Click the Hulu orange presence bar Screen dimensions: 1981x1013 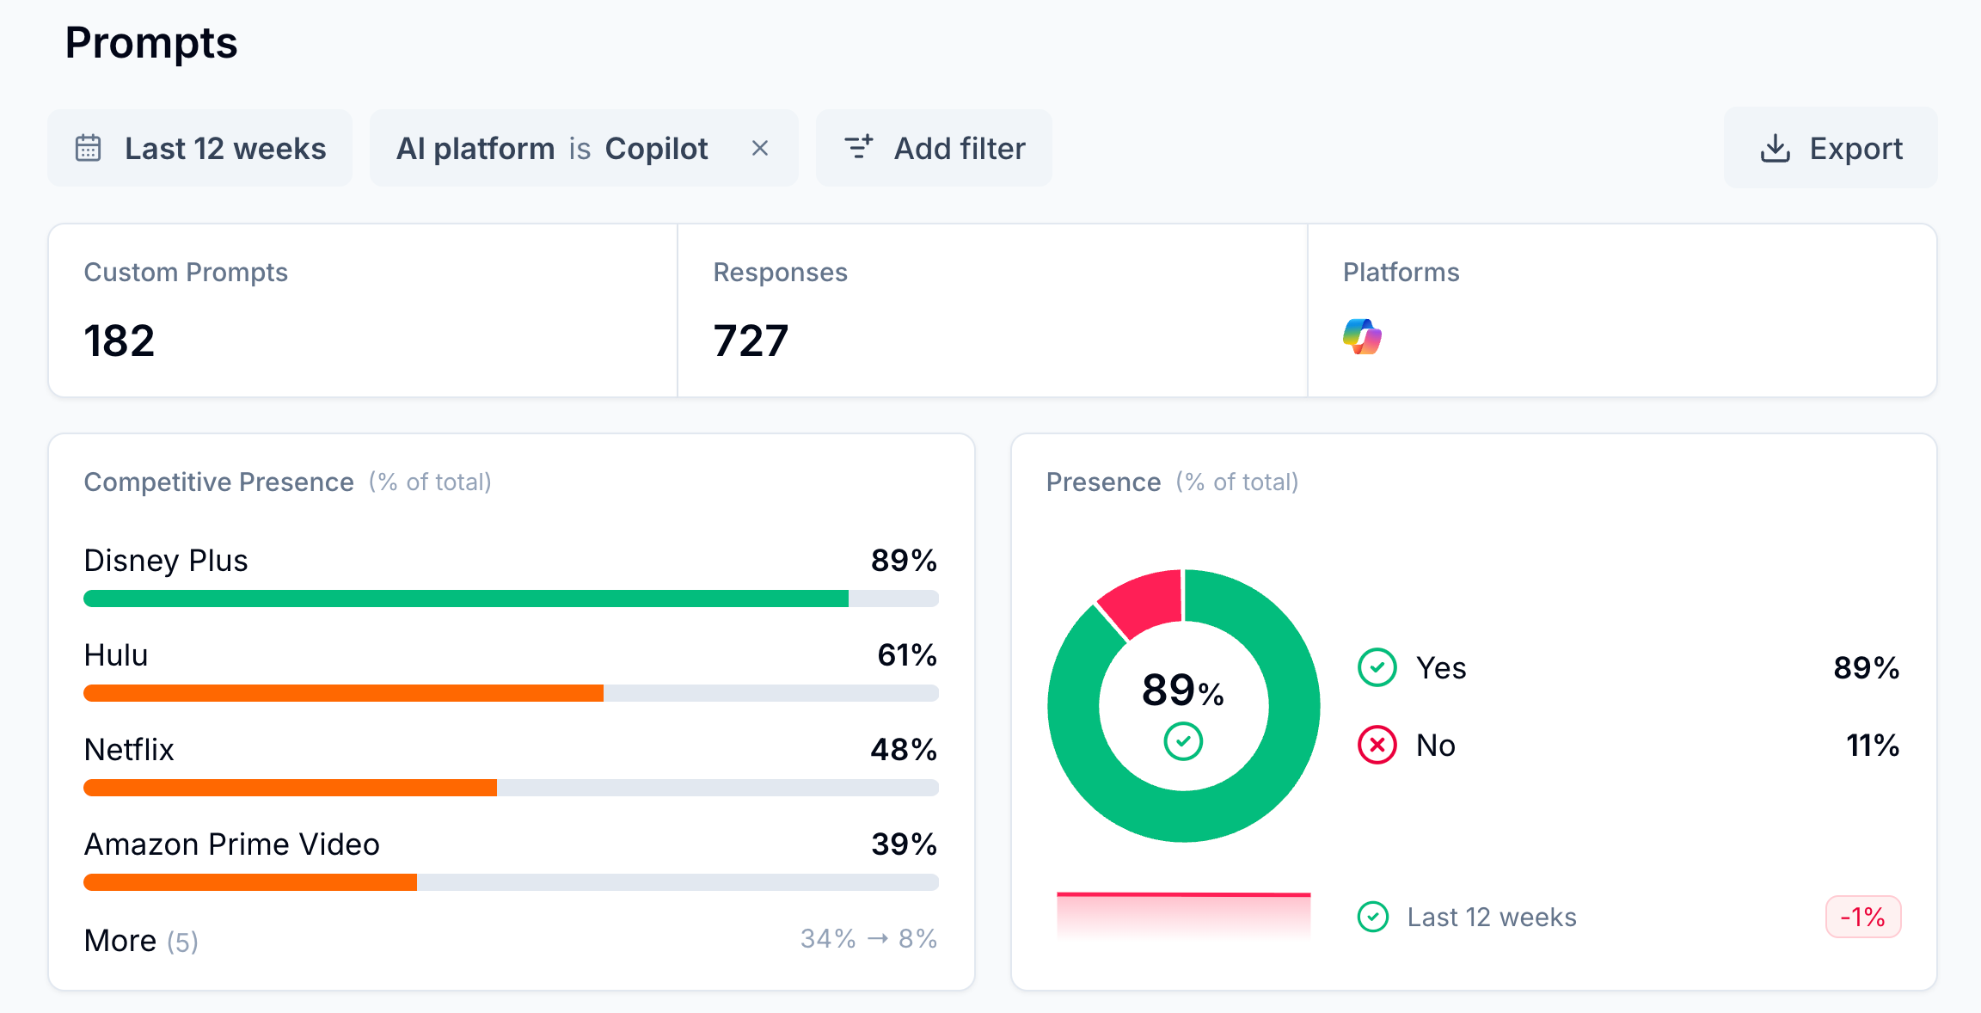pos(343,693)
